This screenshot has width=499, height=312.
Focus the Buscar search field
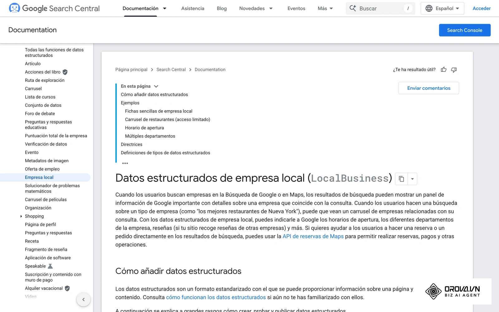coord(380,8)
